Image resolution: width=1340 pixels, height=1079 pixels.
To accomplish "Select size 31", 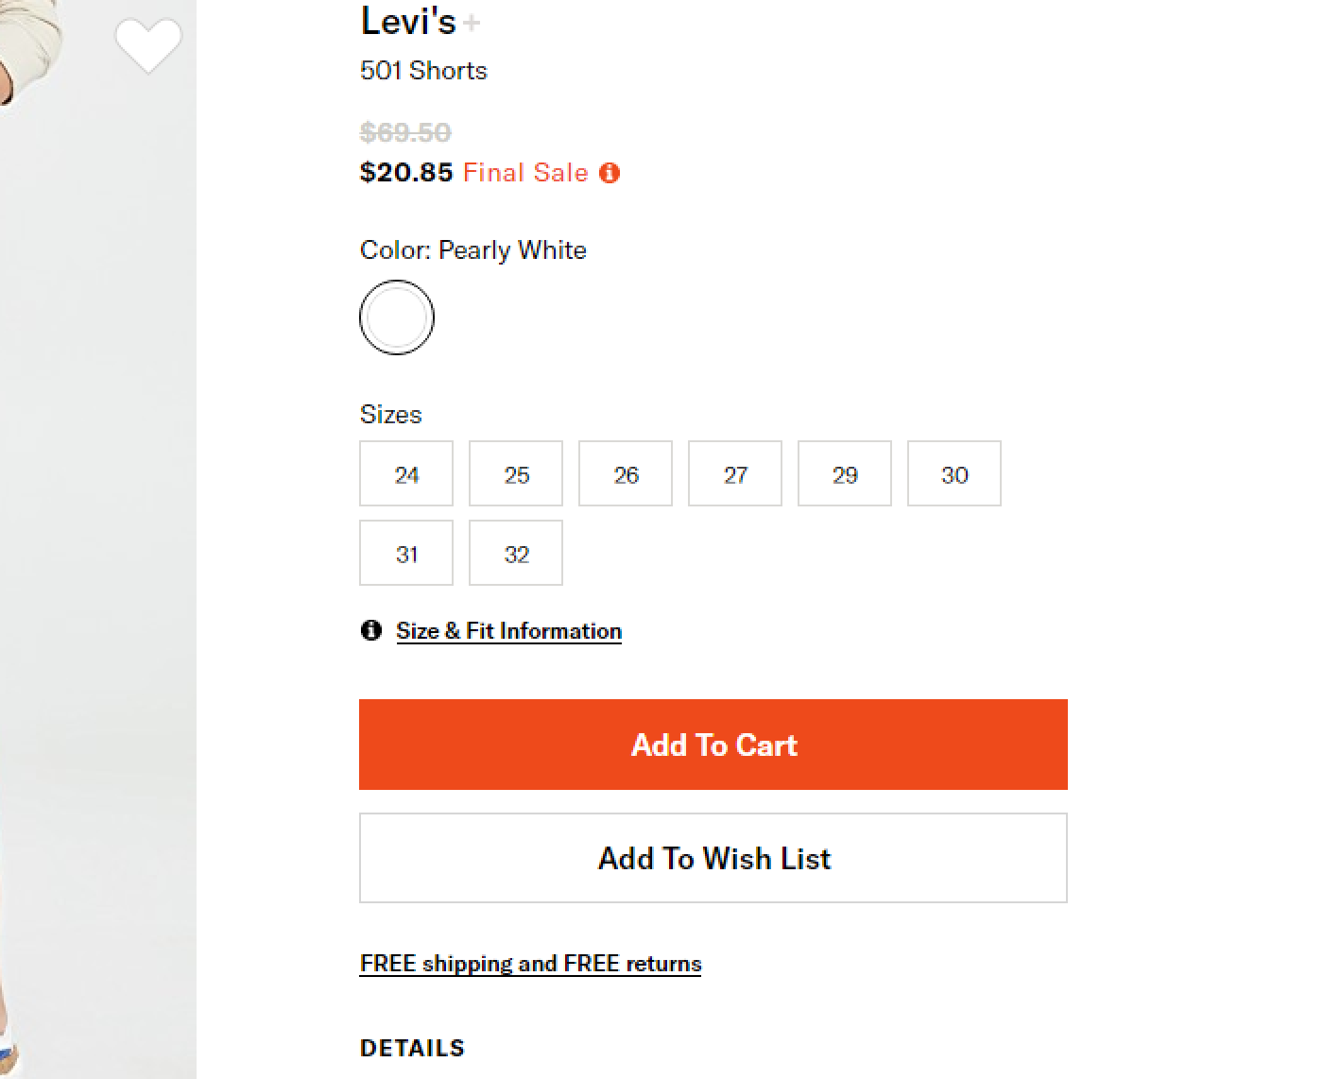I will click(x=406, y=554).
